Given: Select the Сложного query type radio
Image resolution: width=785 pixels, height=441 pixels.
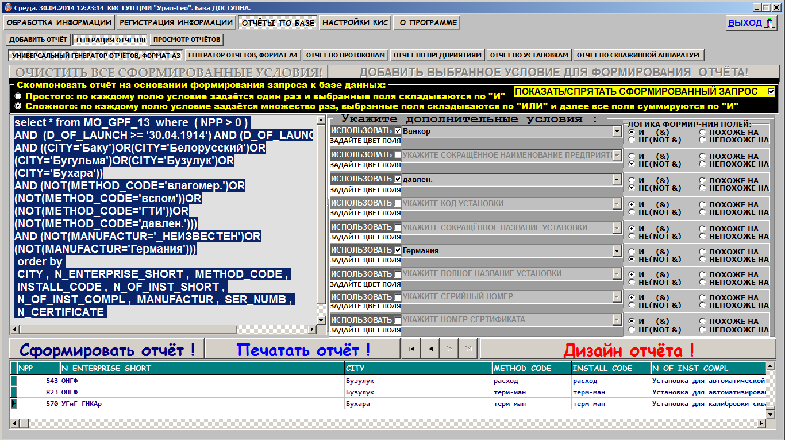Looking at the screenshot, I should point(18,106).
